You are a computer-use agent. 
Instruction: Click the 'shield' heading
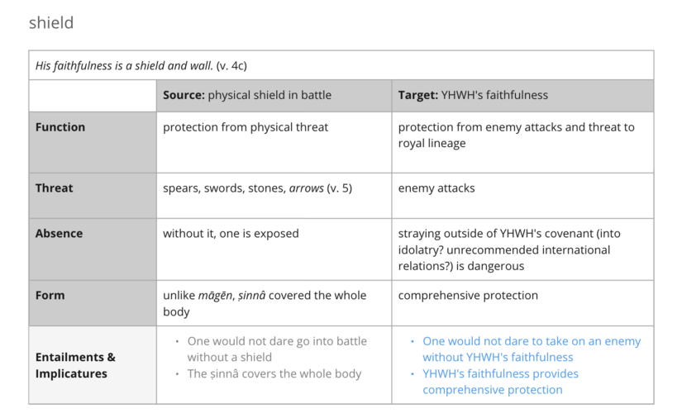pyautogui.click(x=51, y=23)
